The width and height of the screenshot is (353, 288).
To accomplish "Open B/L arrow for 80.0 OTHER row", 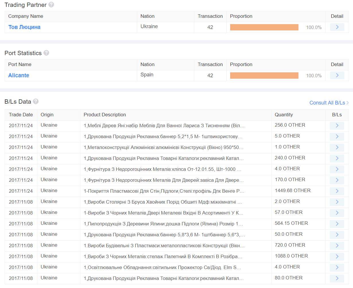I will [x=337, y=279].
